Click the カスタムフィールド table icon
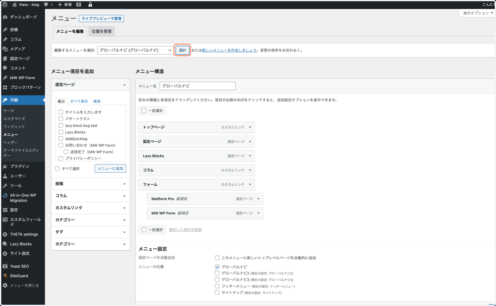496x306 pixels. 5,219
